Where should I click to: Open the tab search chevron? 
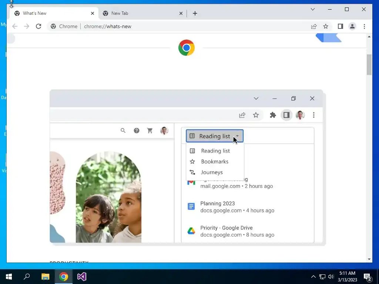[312, 9]
